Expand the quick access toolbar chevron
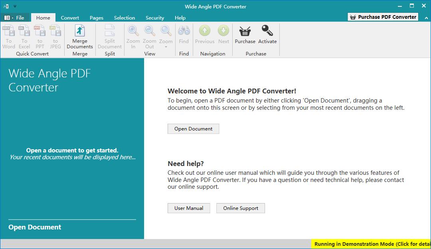Viewport: 431px width, 249px height. pos(15,6)
